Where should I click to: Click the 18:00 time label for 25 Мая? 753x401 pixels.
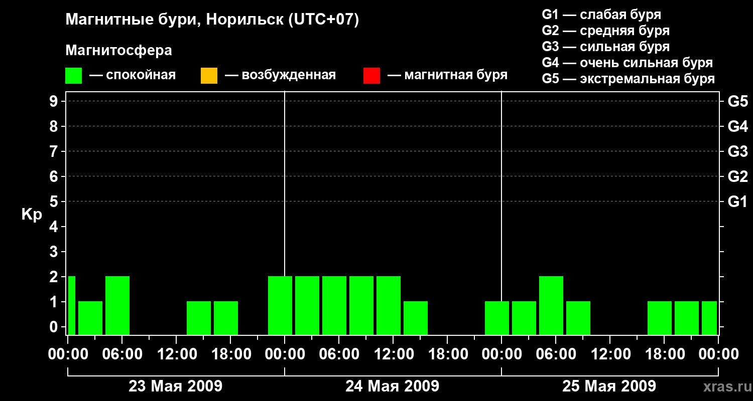(x=664, y=354)
